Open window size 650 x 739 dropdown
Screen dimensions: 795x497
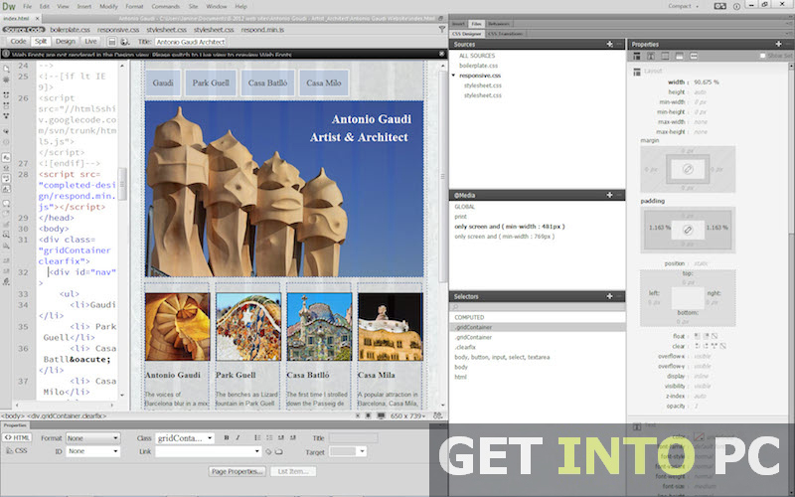coord(407,415)
